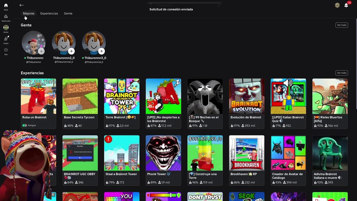Click the Roba un Brainrot title
Screen dimensions: 357x201
click(34, 117)
